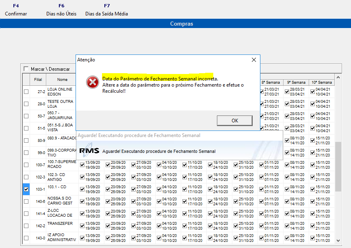
Task: Uncheck 9ª Semana 08/11/20 for filial 80-9
Action: [287, 141]
